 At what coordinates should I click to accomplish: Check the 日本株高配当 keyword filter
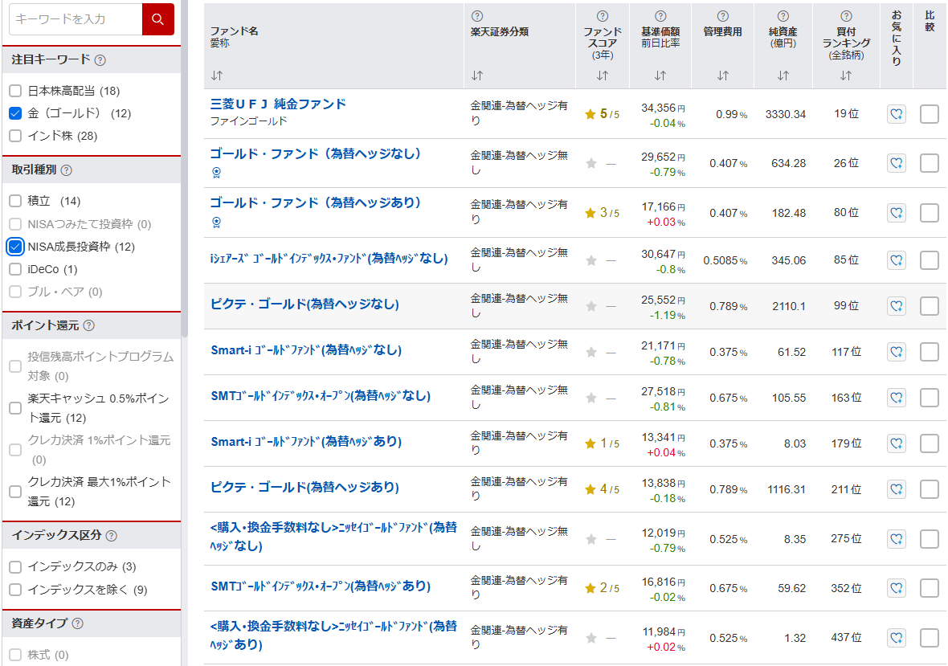tap(16, 92)
